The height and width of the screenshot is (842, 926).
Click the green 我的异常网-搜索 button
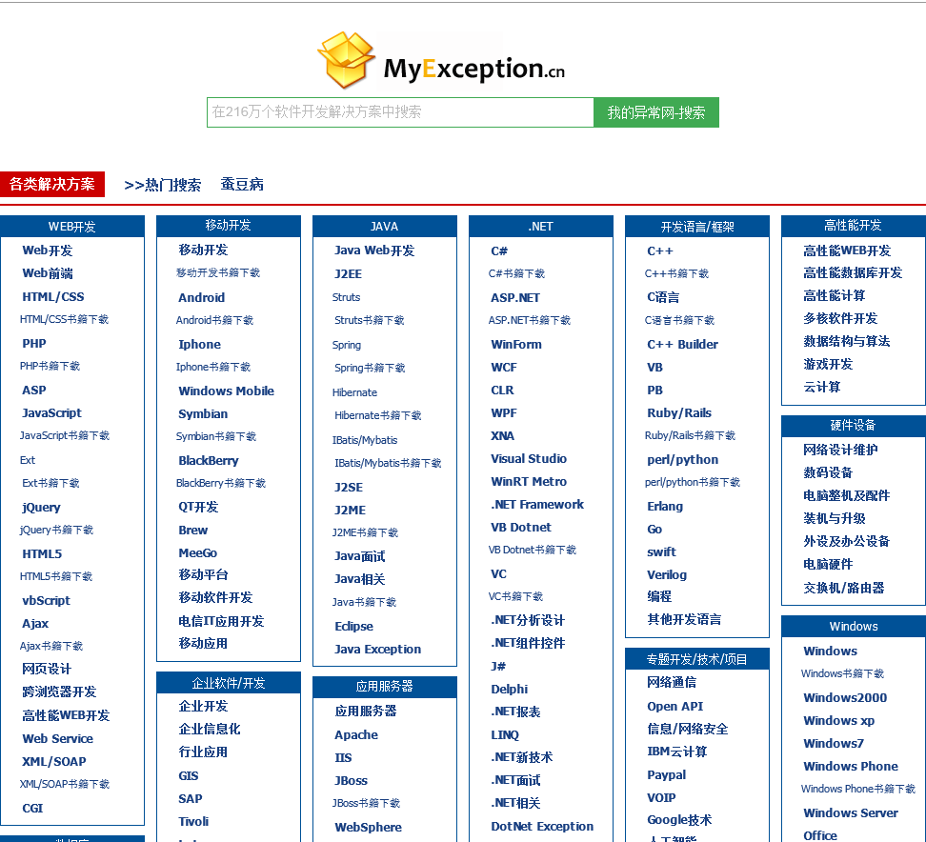point(656,112)
